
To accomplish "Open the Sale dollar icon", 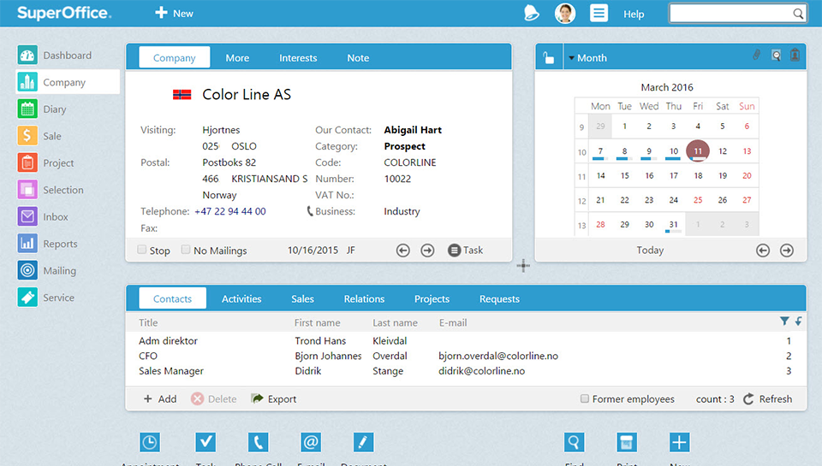I will point(27,136).
